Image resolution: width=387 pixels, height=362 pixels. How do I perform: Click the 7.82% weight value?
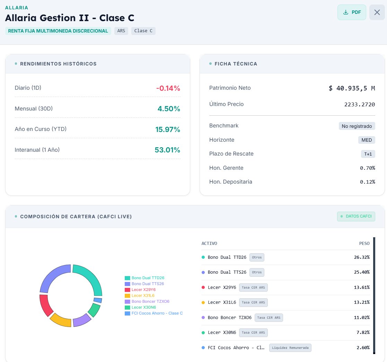click(363, 333)
